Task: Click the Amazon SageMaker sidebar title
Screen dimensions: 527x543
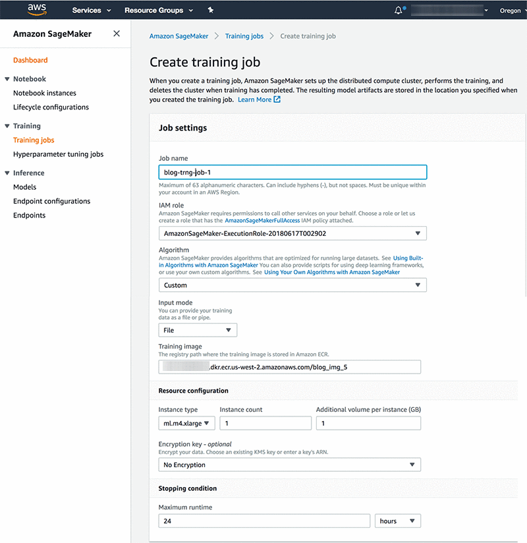Action: (x=52, y=34)
